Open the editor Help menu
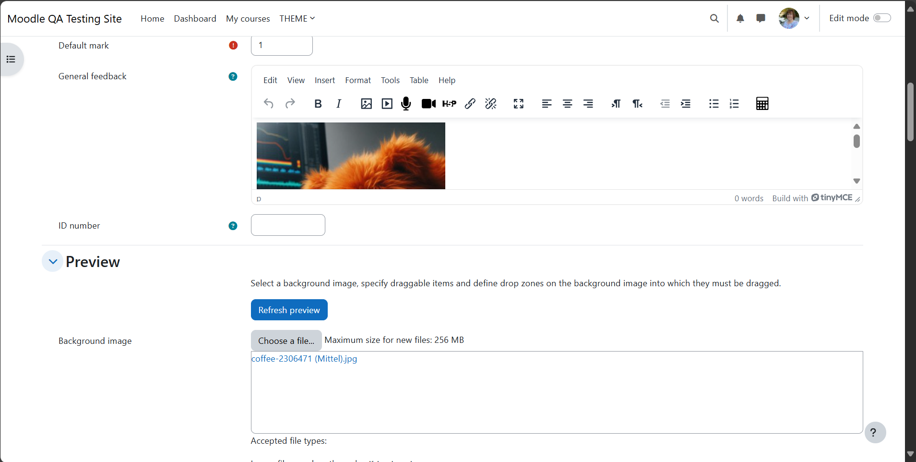This screenshot has height=462, width=916. click(447, 80)
